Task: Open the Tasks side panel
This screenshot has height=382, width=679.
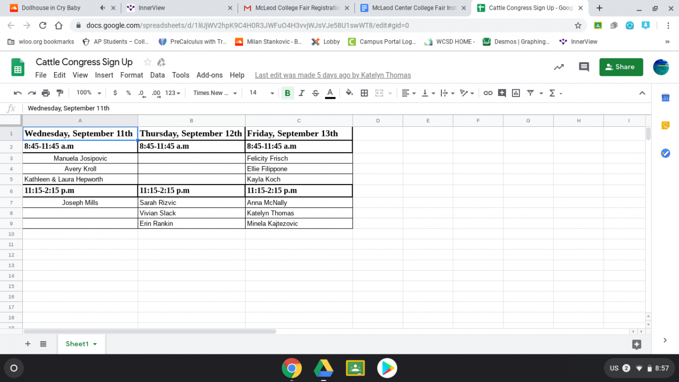Action: pyautogui.click(x=665, y=153)
